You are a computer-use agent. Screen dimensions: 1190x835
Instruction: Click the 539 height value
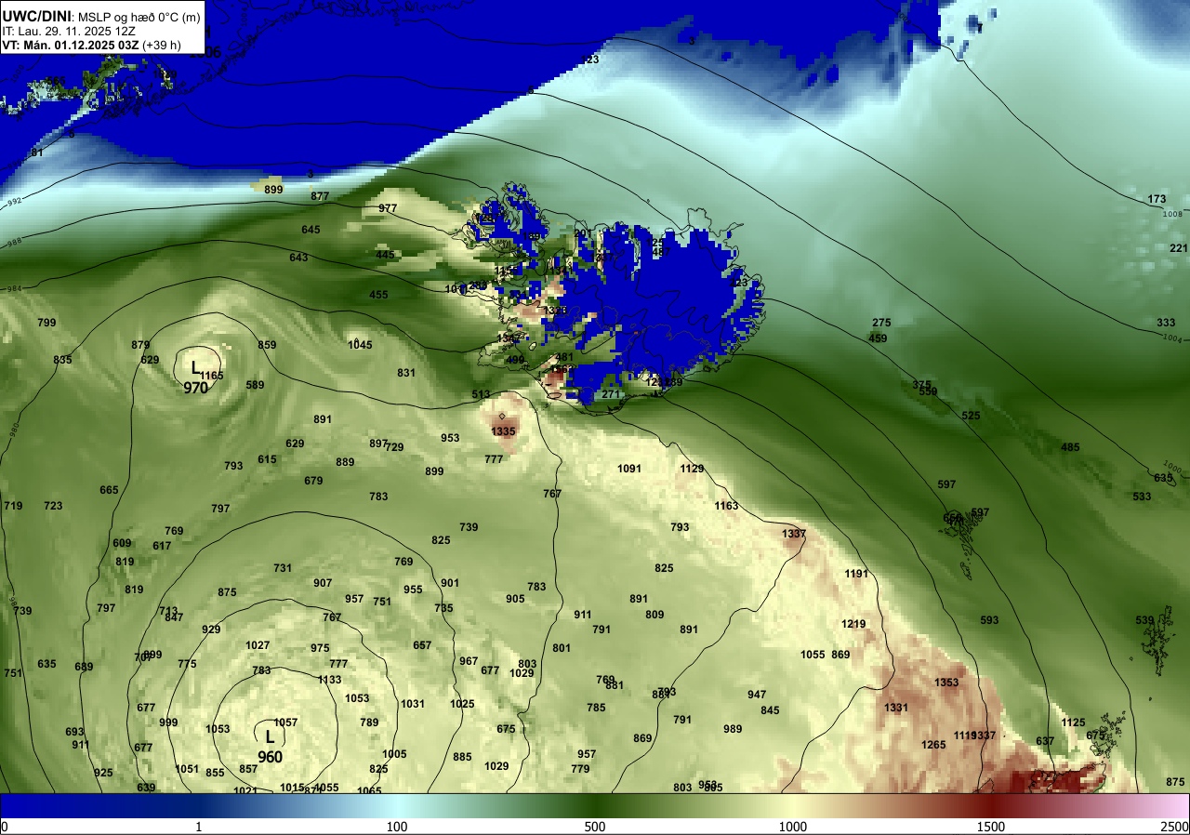click(1144, 620)
